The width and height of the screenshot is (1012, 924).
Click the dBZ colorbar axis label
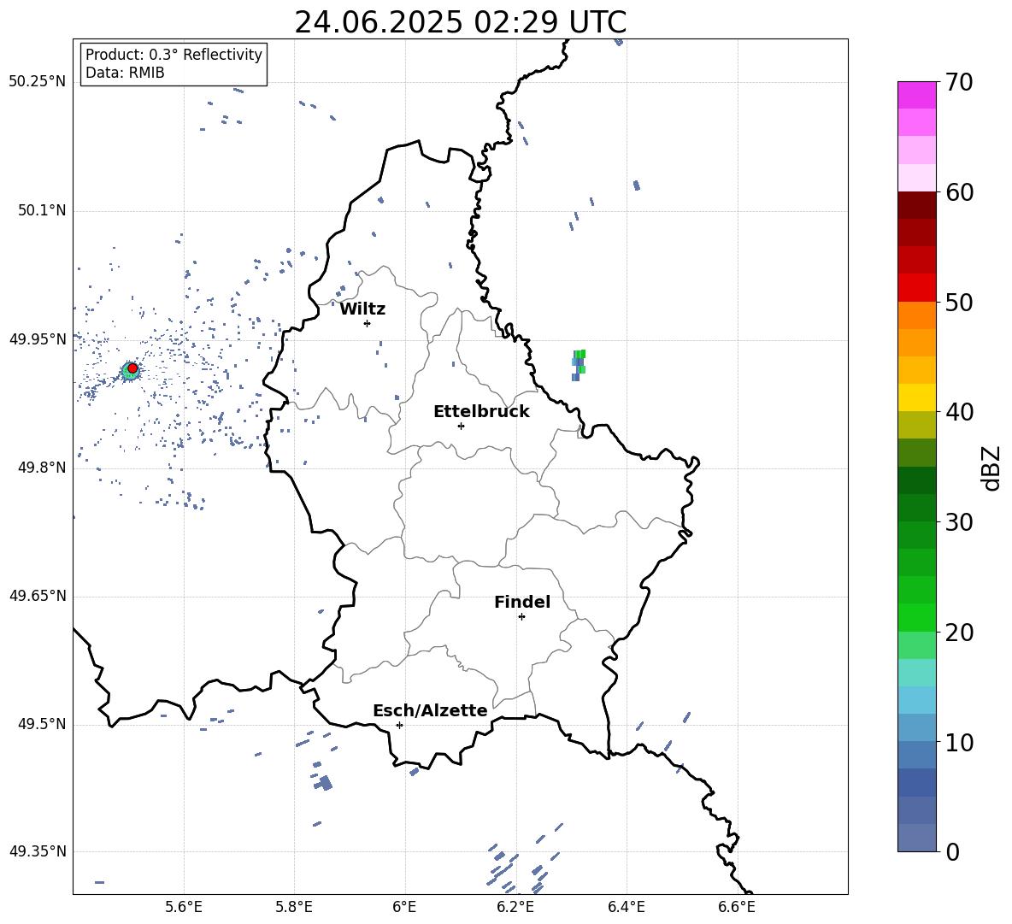pyautogui.click(x=991, y=468)
